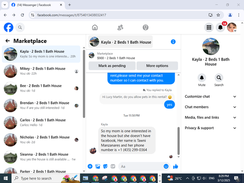Image resolution: width=244 pixels, height=183 pixels.
Task: Go back in browser history
Action: [5, 15]
